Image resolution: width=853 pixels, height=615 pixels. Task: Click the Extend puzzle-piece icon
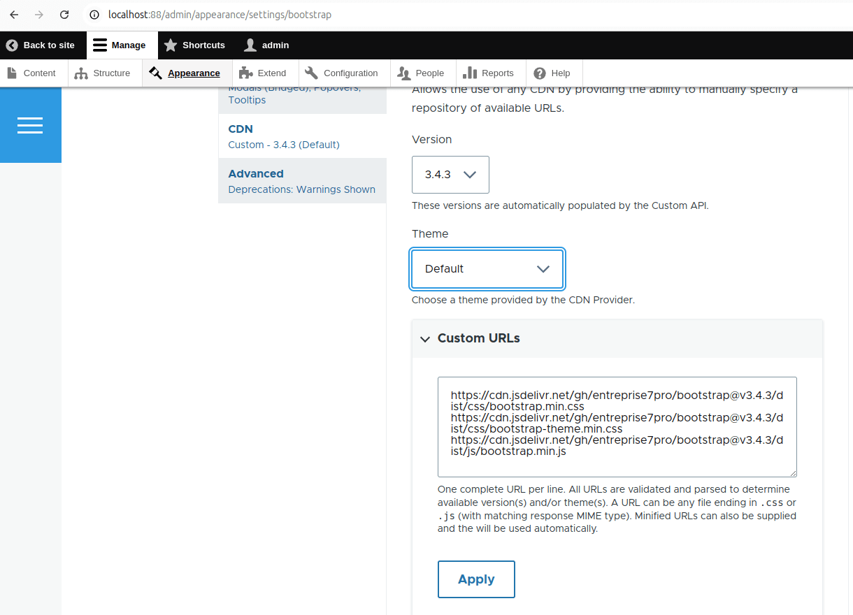coord(245,73)
